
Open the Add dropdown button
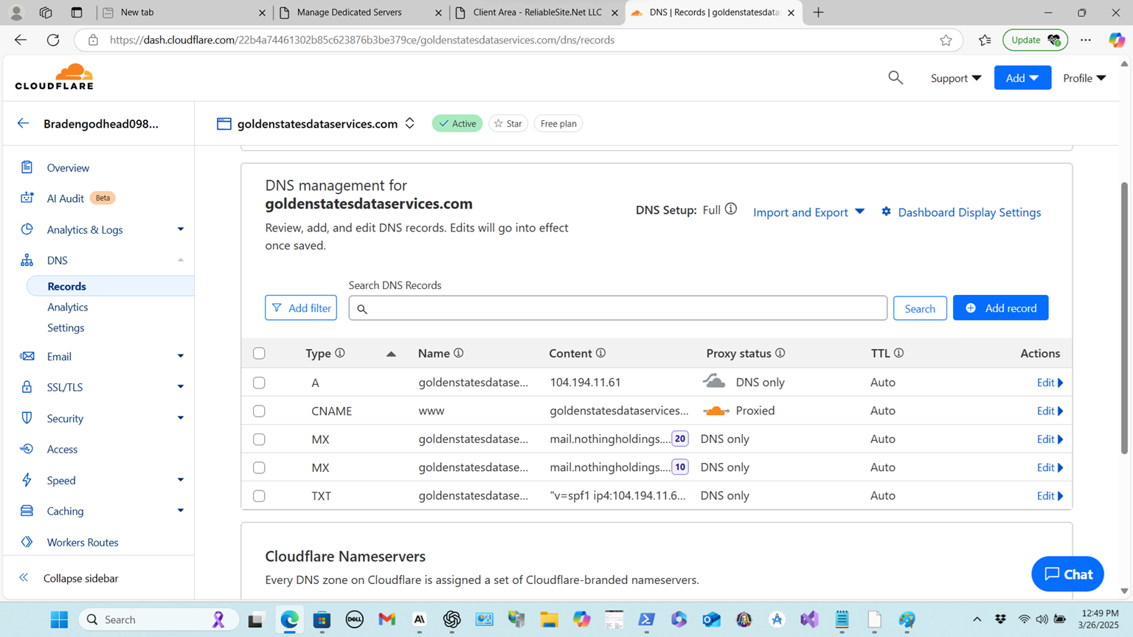pos(1022,77)
